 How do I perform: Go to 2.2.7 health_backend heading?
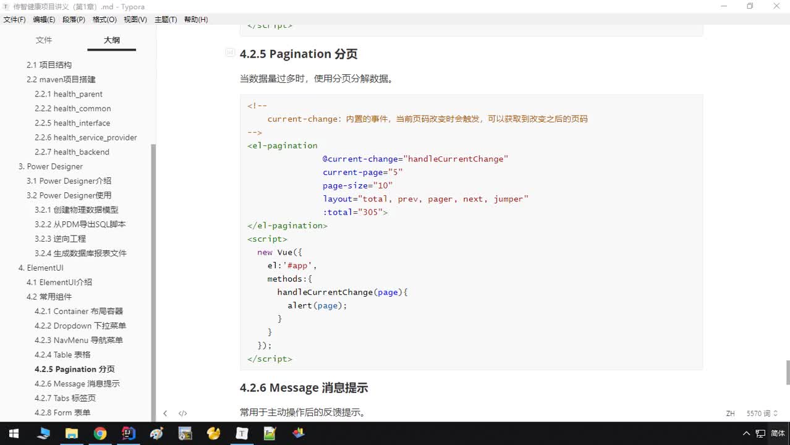tap(72, 152)
